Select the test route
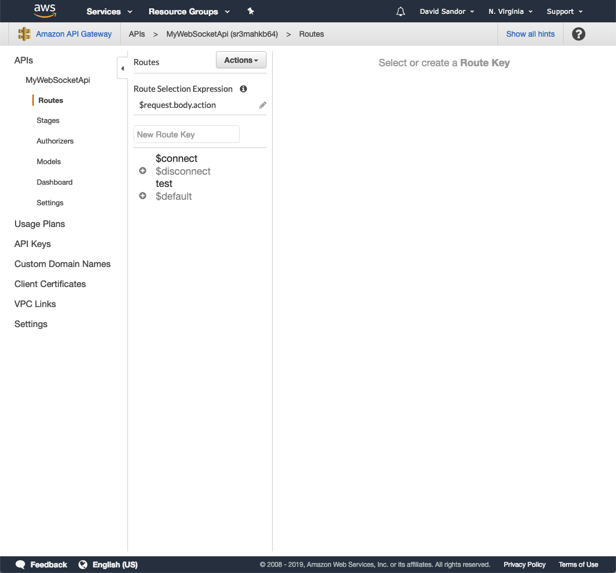 click(x=164, y=184)
